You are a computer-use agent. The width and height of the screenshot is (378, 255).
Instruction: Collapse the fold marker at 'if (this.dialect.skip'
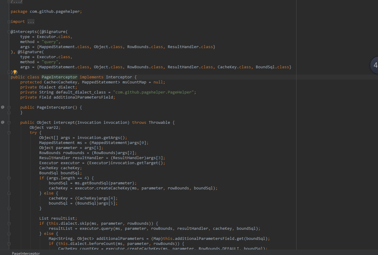(x=9, y=224)
